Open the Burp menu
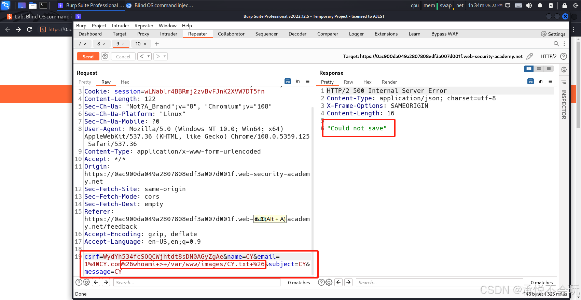 [81, 26]
